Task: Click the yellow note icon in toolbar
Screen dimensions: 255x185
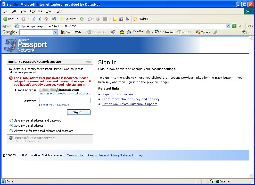Action: point(115,19)
